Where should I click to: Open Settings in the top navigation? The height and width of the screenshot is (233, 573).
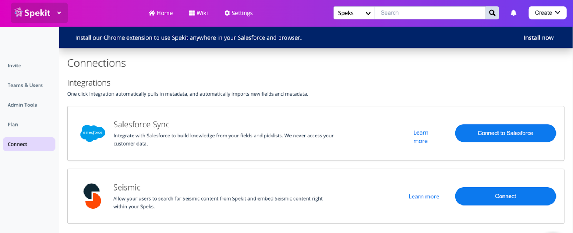[239, 13]
